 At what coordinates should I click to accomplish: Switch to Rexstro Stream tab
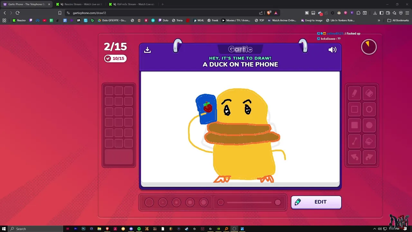tap(80, 4)
